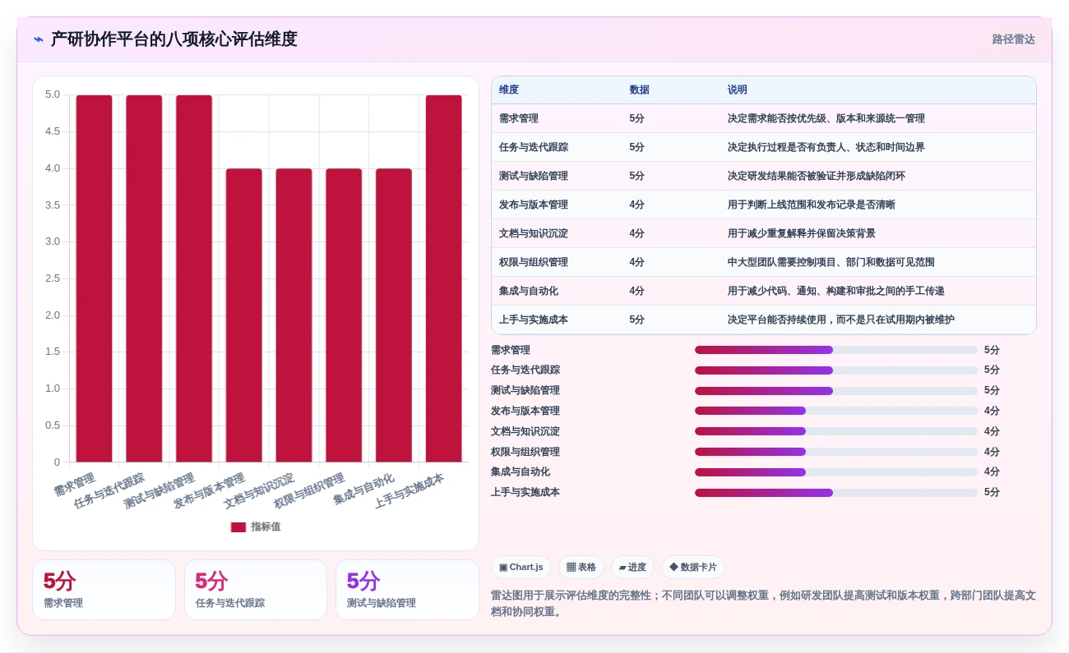Click the 集成与自动化 bar in chart
Image resolution: width=1069 pixels, height=653 pixels.
pos(394,315)
